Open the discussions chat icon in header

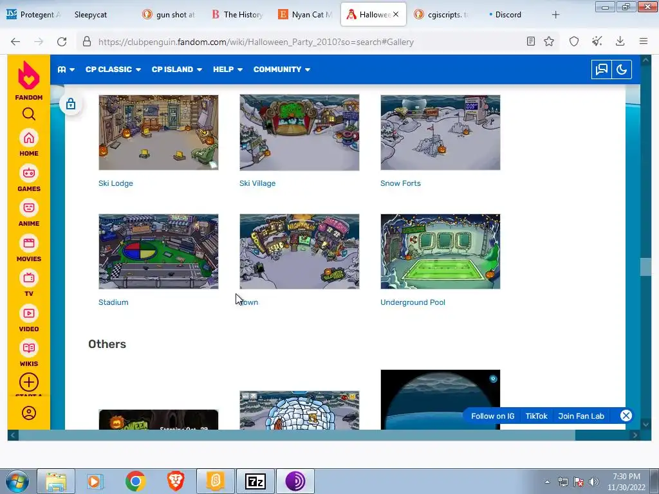click(x=602, y=69)
